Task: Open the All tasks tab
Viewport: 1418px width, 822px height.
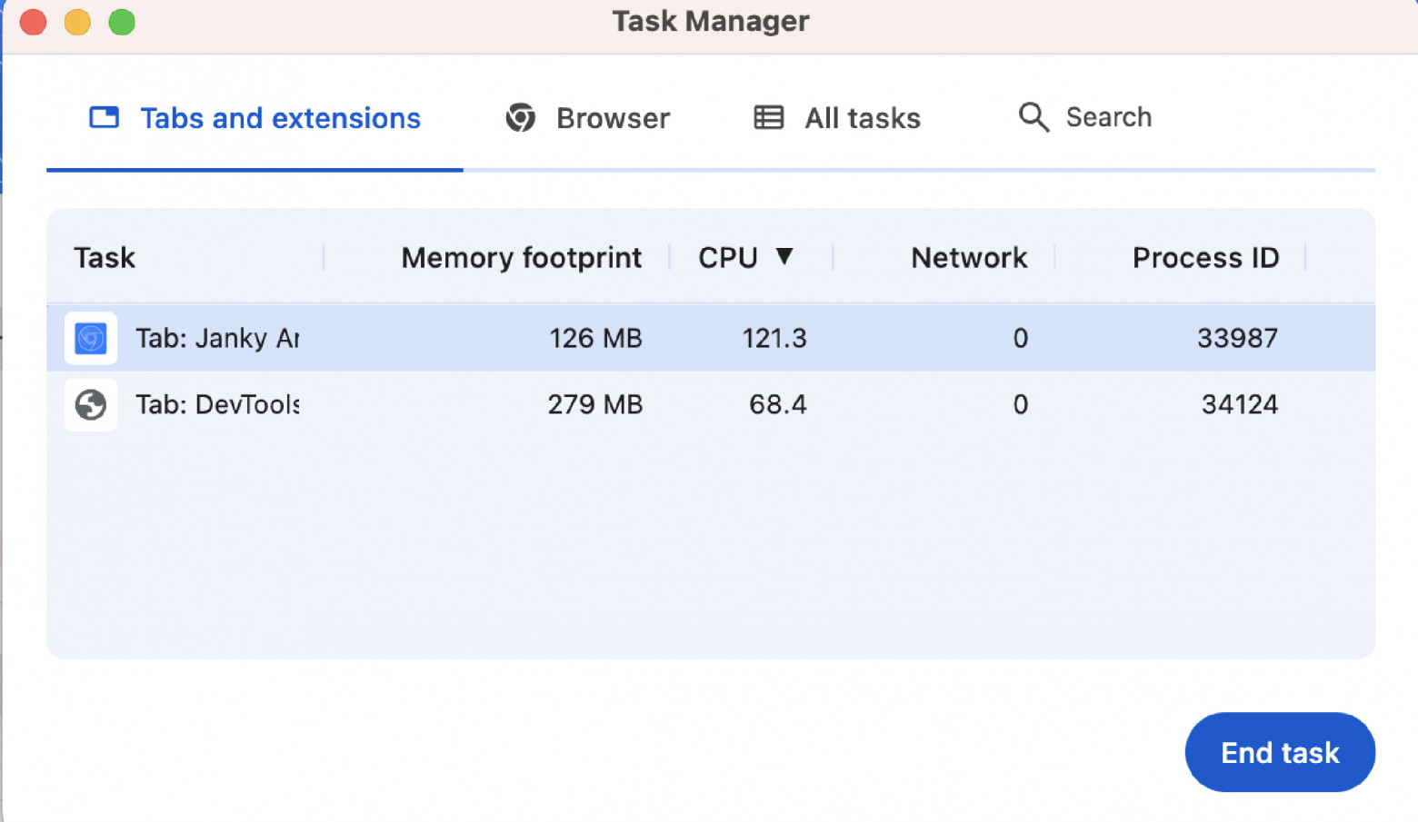Action: coord(862,118)
